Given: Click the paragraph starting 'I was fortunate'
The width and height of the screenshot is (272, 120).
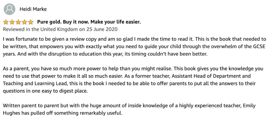Looking at the screenshot, I should coord(134,46).
